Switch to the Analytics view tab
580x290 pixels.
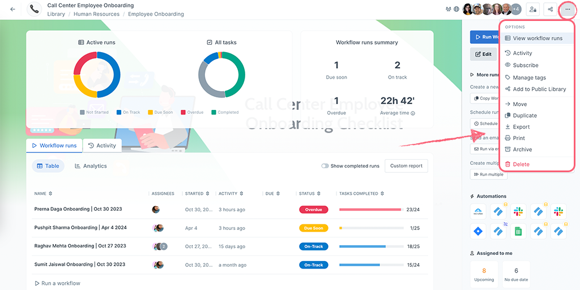91,166
